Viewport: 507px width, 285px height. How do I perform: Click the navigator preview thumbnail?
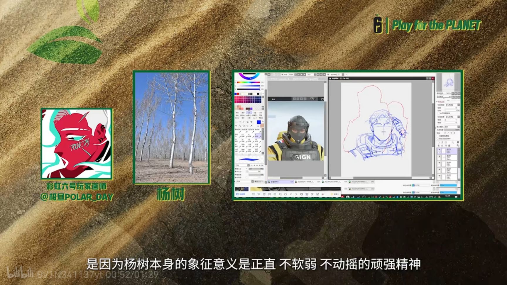448,82
